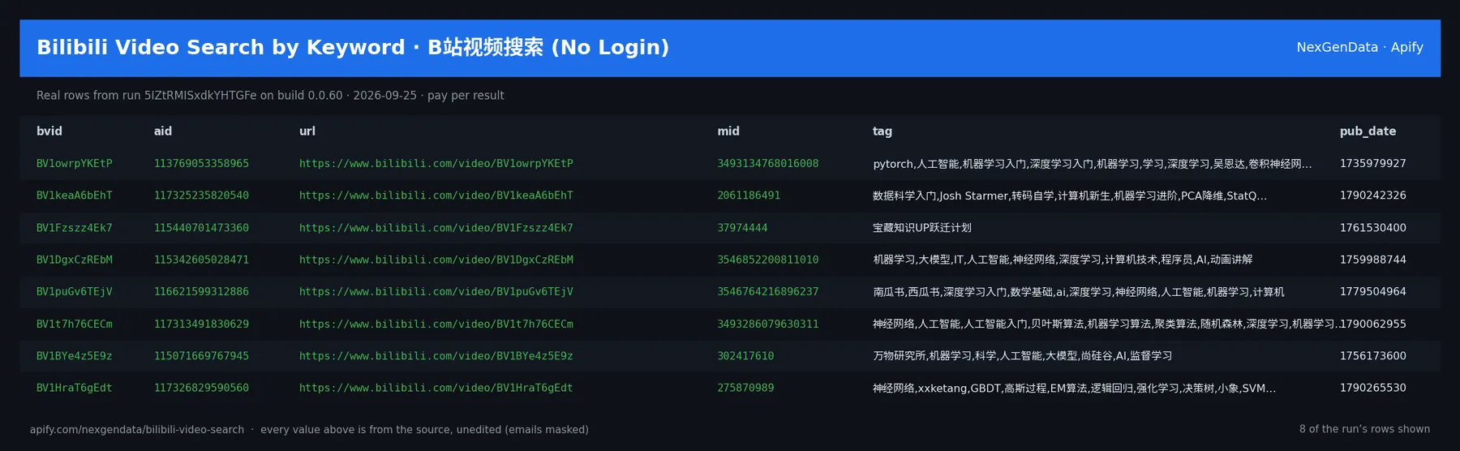Click the tag cell mentioning xxketang

click(1074, 388)
